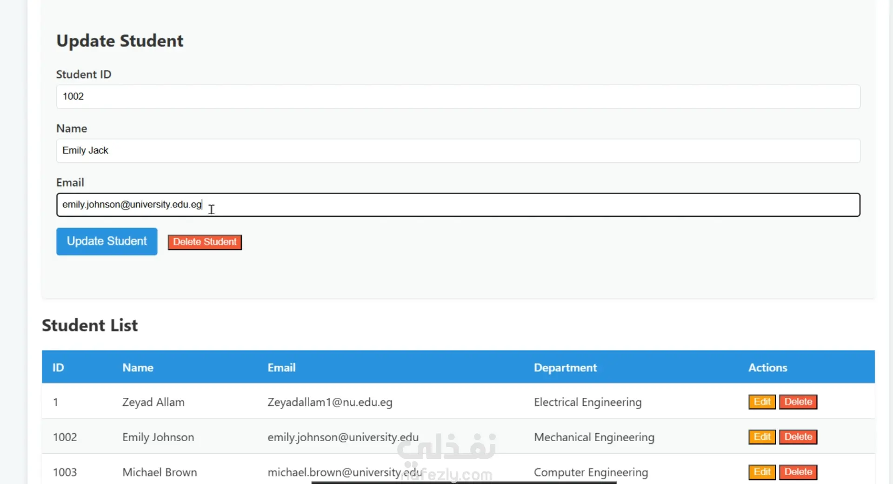Delete the Emily Johnson row

(x=798, y=437)
